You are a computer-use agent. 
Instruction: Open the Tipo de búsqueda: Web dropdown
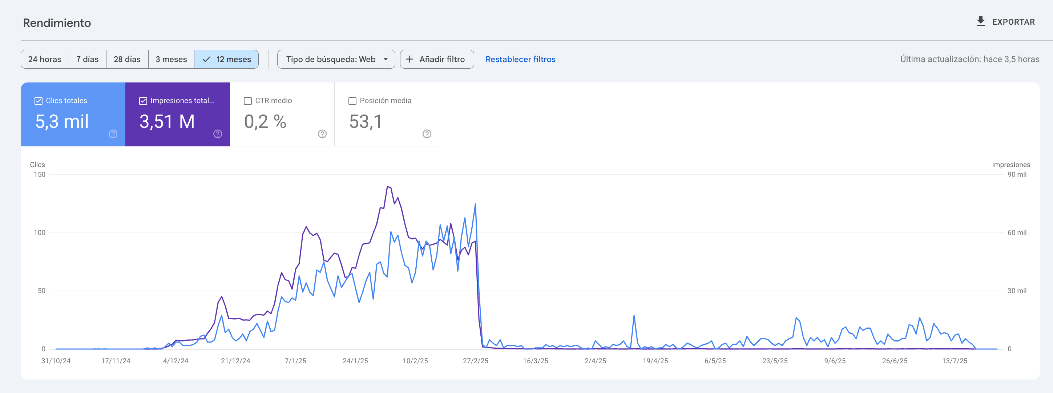[x=336, y=59]
